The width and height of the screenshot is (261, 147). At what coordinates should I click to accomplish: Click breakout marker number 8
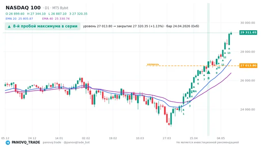208,78
